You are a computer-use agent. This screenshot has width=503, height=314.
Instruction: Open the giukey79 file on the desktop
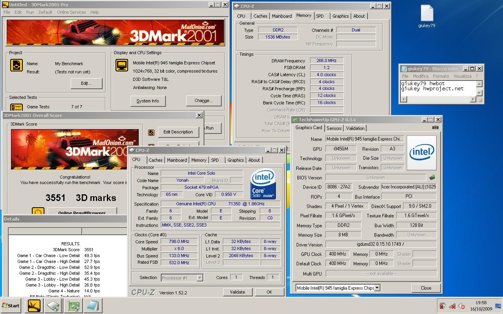tap(427, 16)
